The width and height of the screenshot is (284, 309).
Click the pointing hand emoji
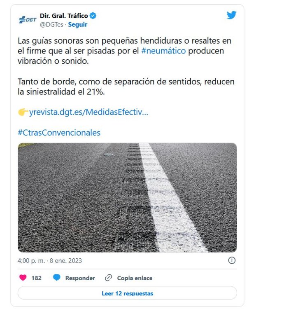coord(23,112)
